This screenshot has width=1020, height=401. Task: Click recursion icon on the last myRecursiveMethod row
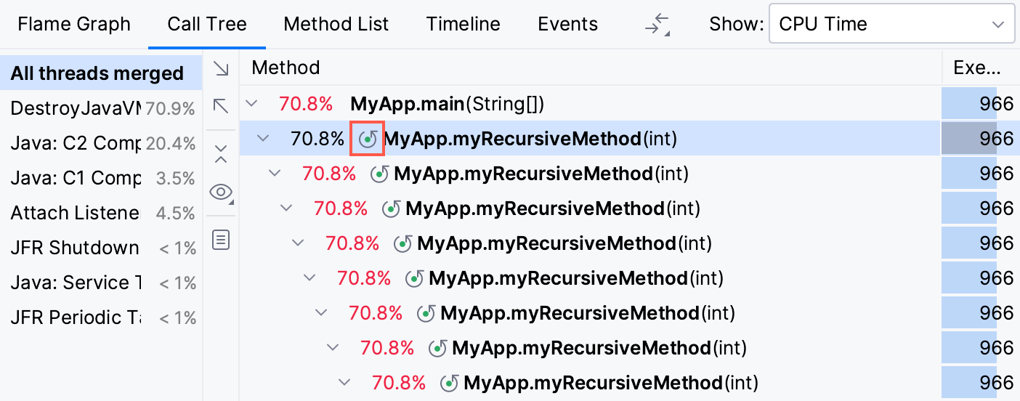(450, 383)
